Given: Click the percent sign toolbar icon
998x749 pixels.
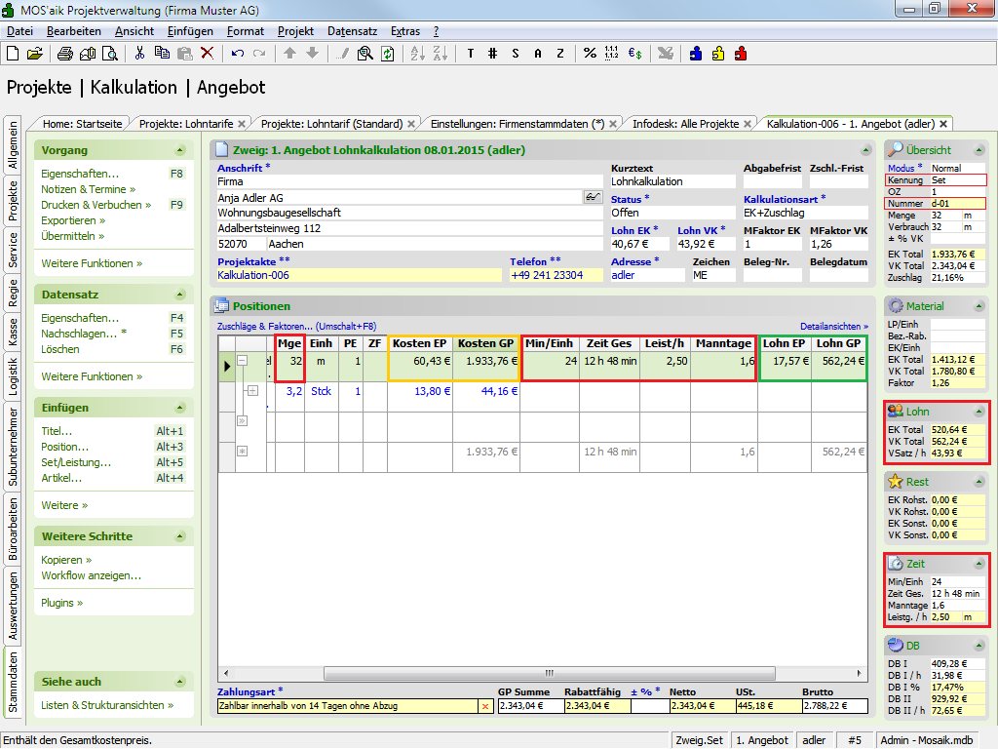Looking at the screenshot, I should pos(590,54).
